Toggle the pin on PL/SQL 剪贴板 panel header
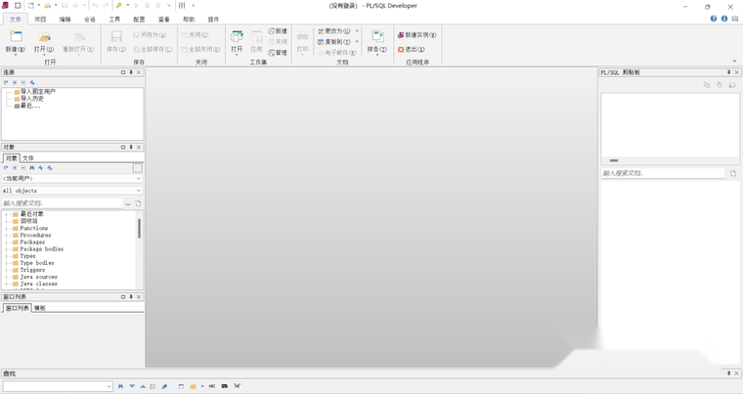 728,72
